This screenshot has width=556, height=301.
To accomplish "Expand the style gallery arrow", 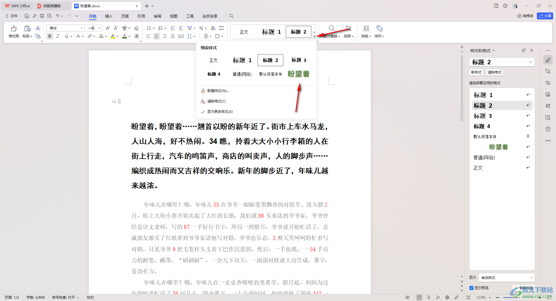I will point(314,36).
